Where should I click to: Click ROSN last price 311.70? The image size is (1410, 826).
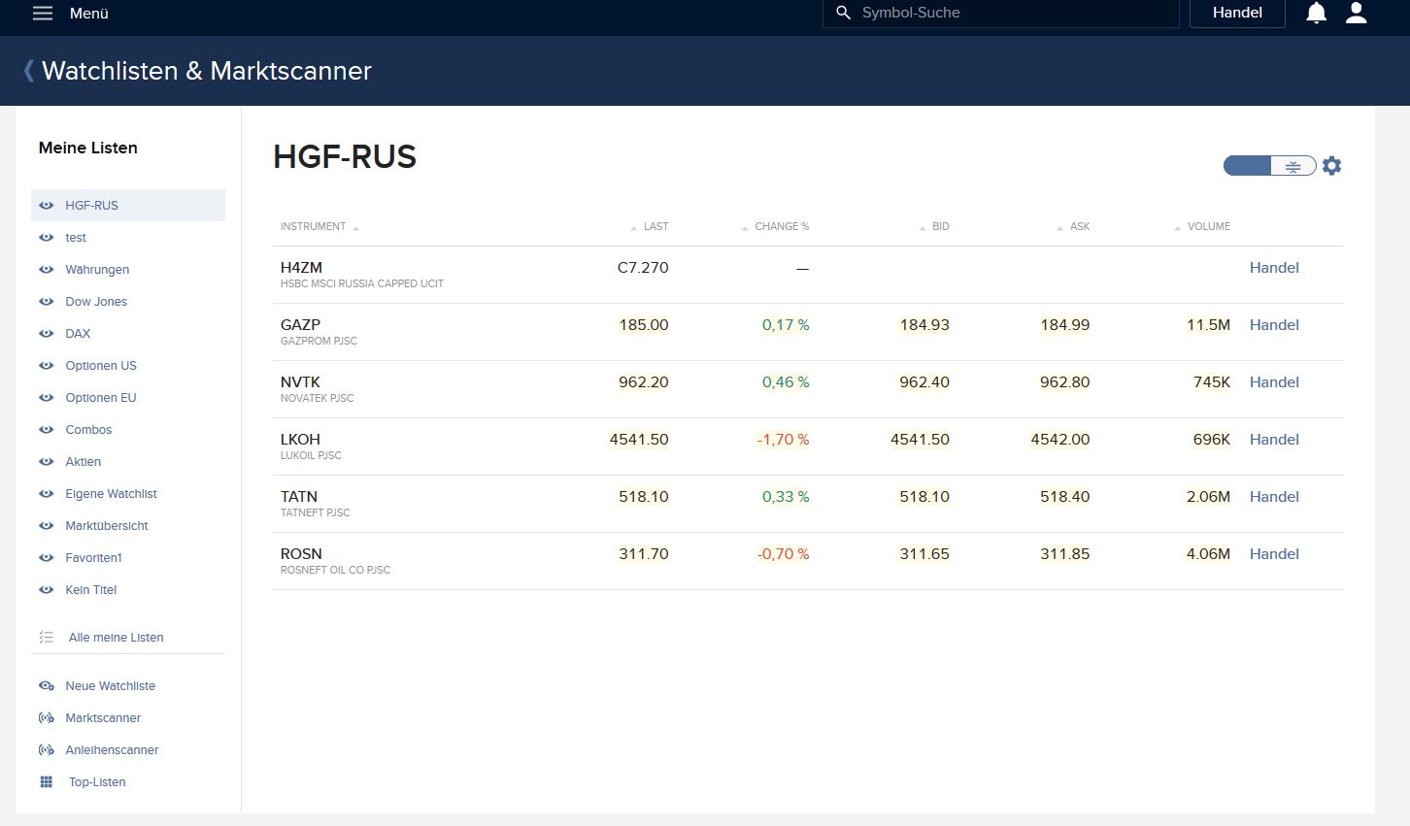(x=644, y=554)
